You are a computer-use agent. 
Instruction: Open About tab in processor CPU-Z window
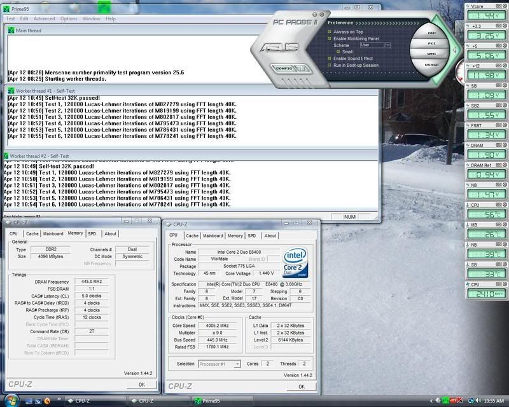pyautogui.click(x=270, y=236)
